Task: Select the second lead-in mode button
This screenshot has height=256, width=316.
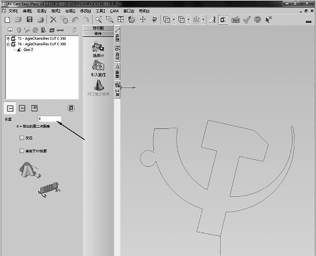Action: (x=22, y=108)
